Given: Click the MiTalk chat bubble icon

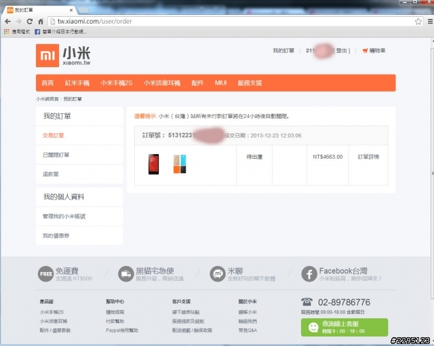Looking at the screenshot, I should (218, 274).
